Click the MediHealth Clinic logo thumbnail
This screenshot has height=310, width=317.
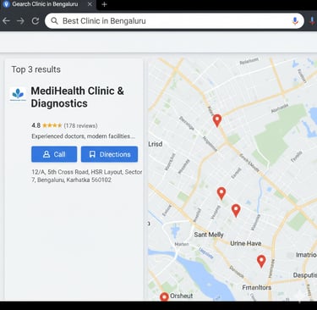(18, 94)
